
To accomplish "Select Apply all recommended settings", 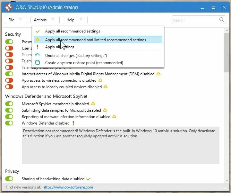I will [73, 31].
